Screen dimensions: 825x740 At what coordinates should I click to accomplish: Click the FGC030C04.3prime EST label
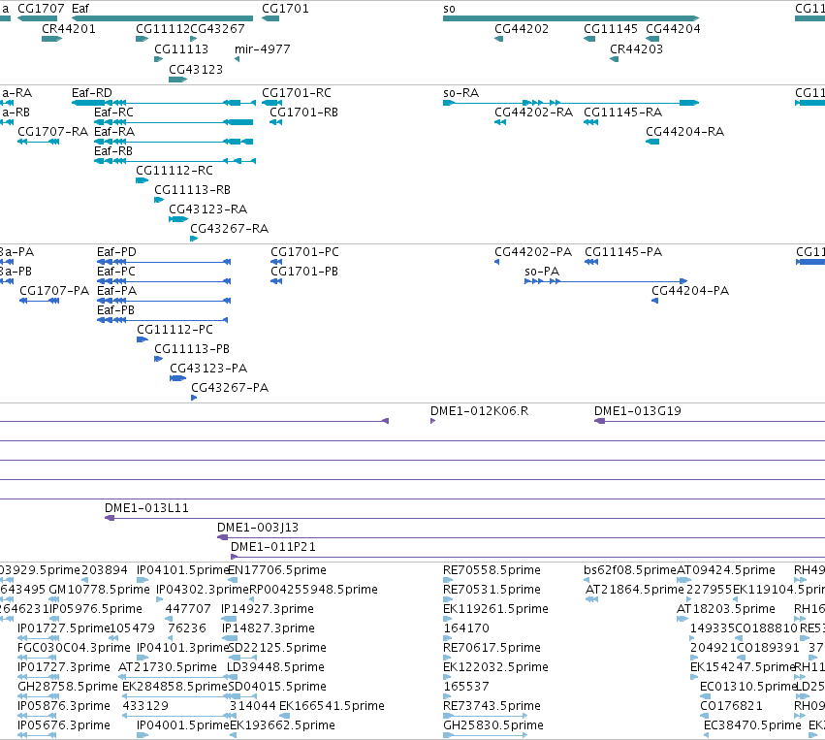[x=75, y=647]
